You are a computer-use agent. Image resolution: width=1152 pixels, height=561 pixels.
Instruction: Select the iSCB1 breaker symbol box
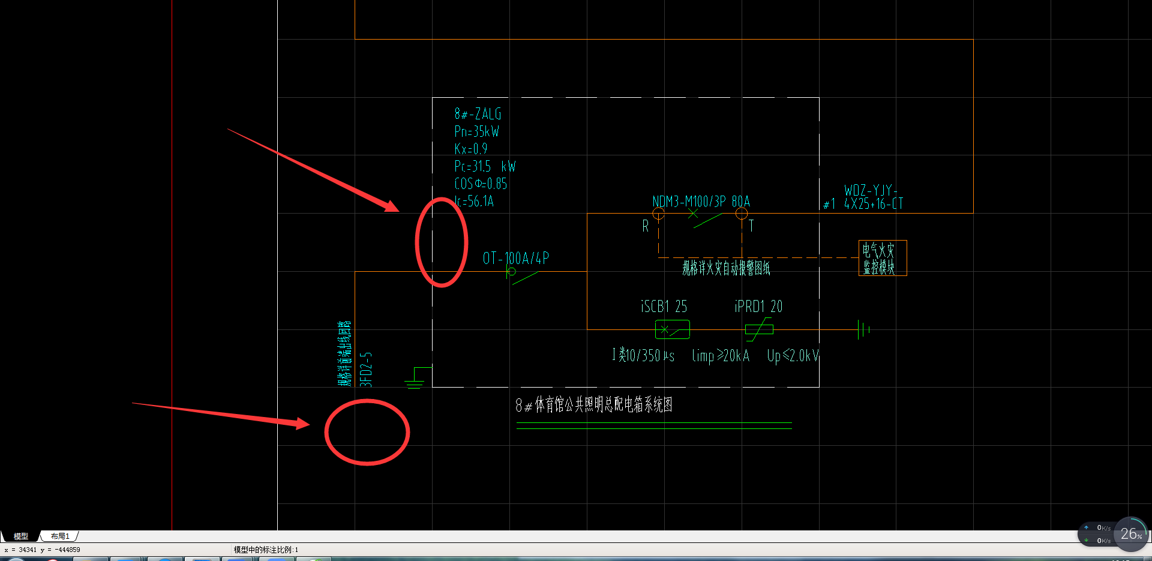click(673, 329)
